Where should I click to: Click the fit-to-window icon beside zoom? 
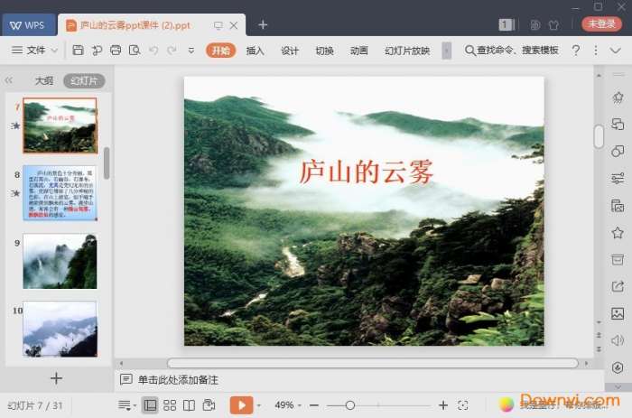[463, 405]
